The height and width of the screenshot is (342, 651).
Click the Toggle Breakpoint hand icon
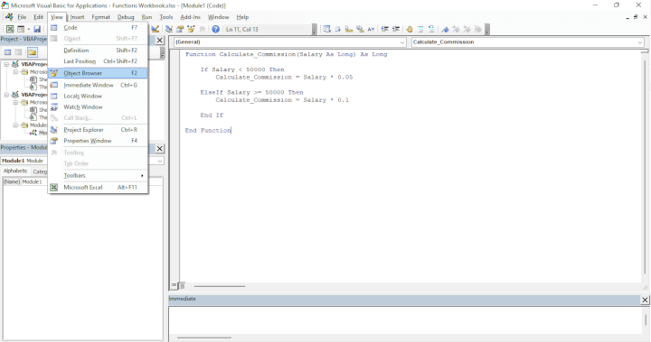[410, 29]
